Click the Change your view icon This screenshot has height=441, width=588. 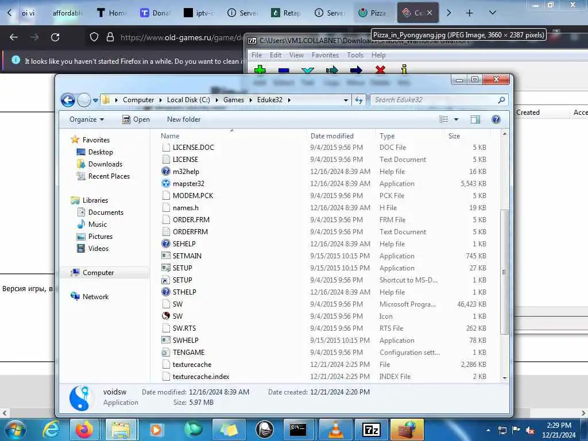point(444,119)
